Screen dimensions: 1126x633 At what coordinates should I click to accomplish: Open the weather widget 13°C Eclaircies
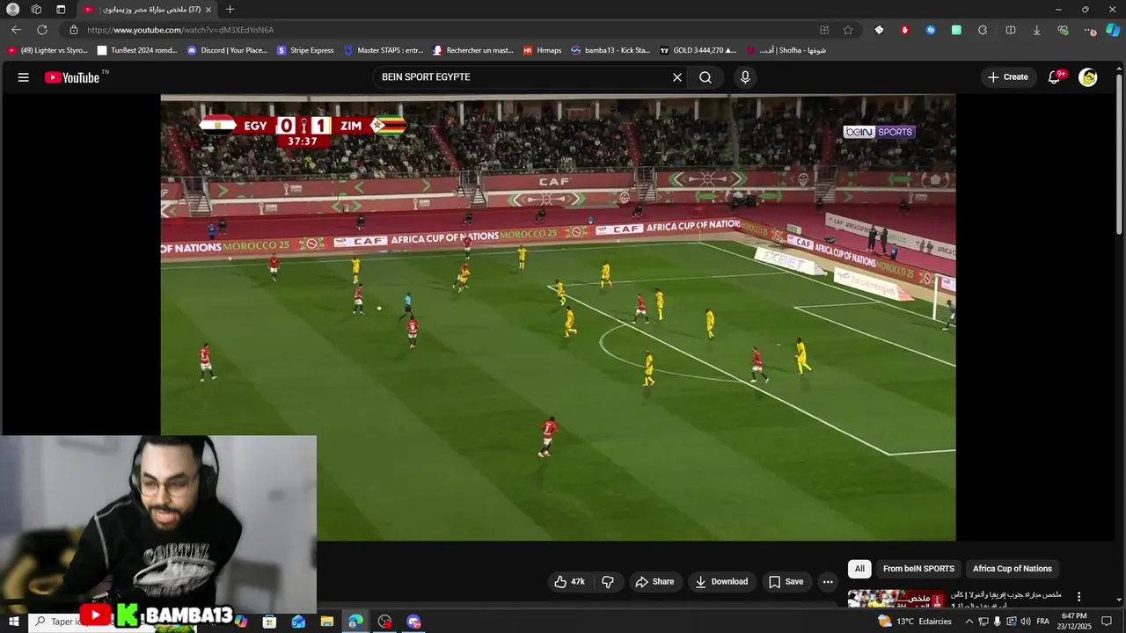click(915, 622)
